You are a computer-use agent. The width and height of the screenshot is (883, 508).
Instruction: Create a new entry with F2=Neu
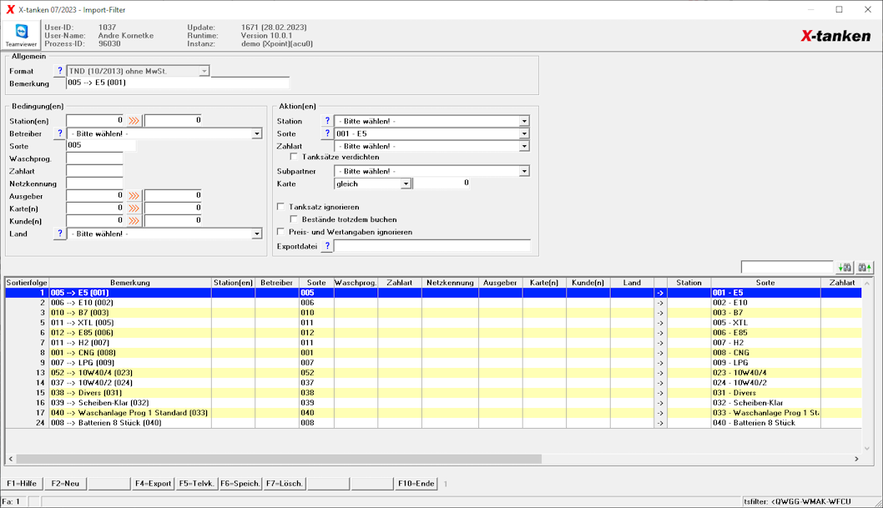click(65, 483)
